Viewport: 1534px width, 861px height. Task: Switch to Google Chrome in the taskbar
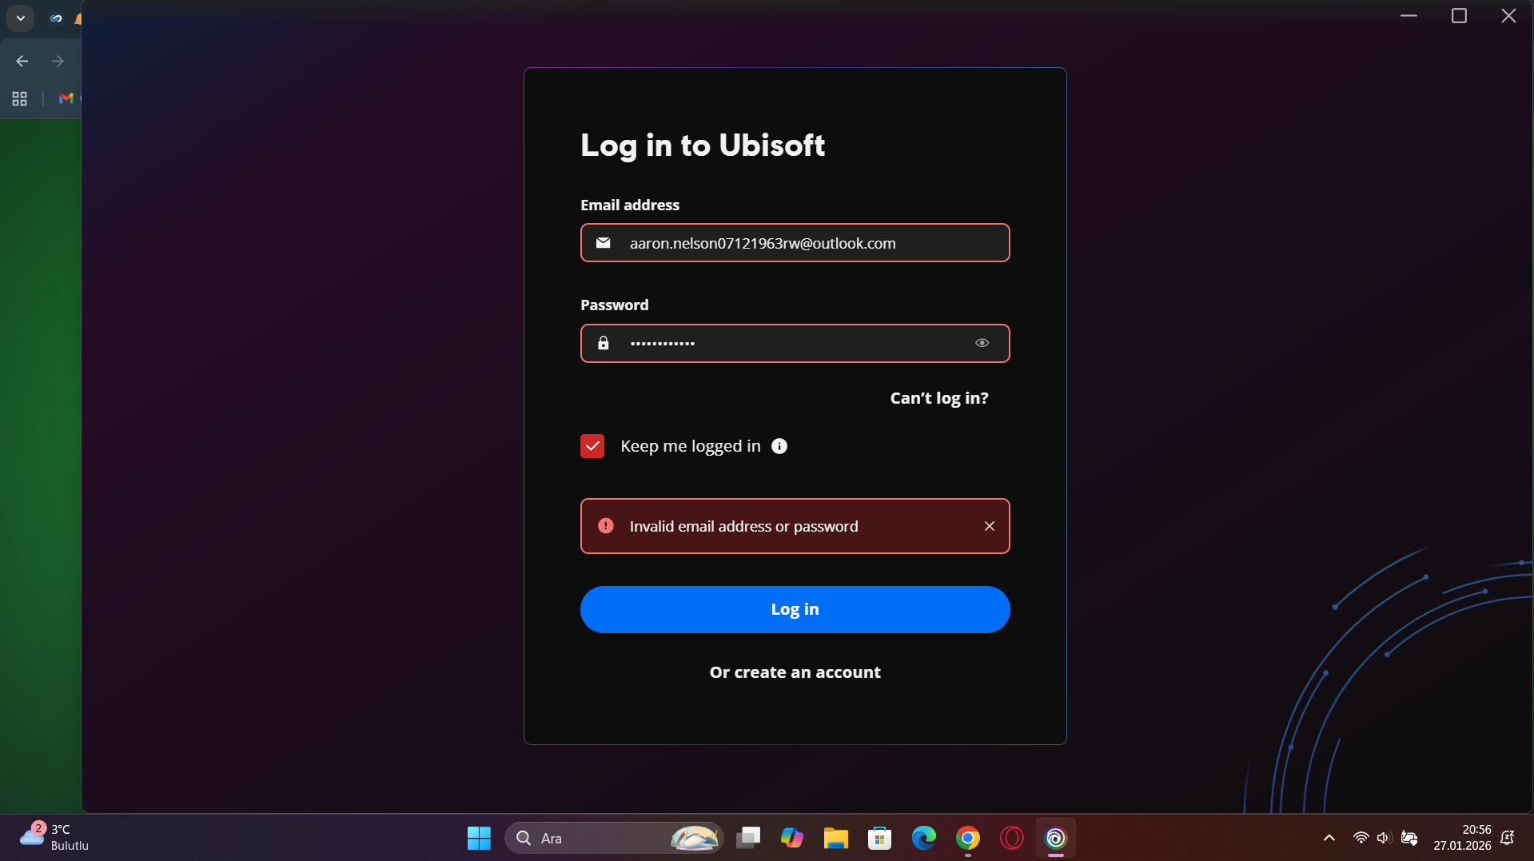968,838
